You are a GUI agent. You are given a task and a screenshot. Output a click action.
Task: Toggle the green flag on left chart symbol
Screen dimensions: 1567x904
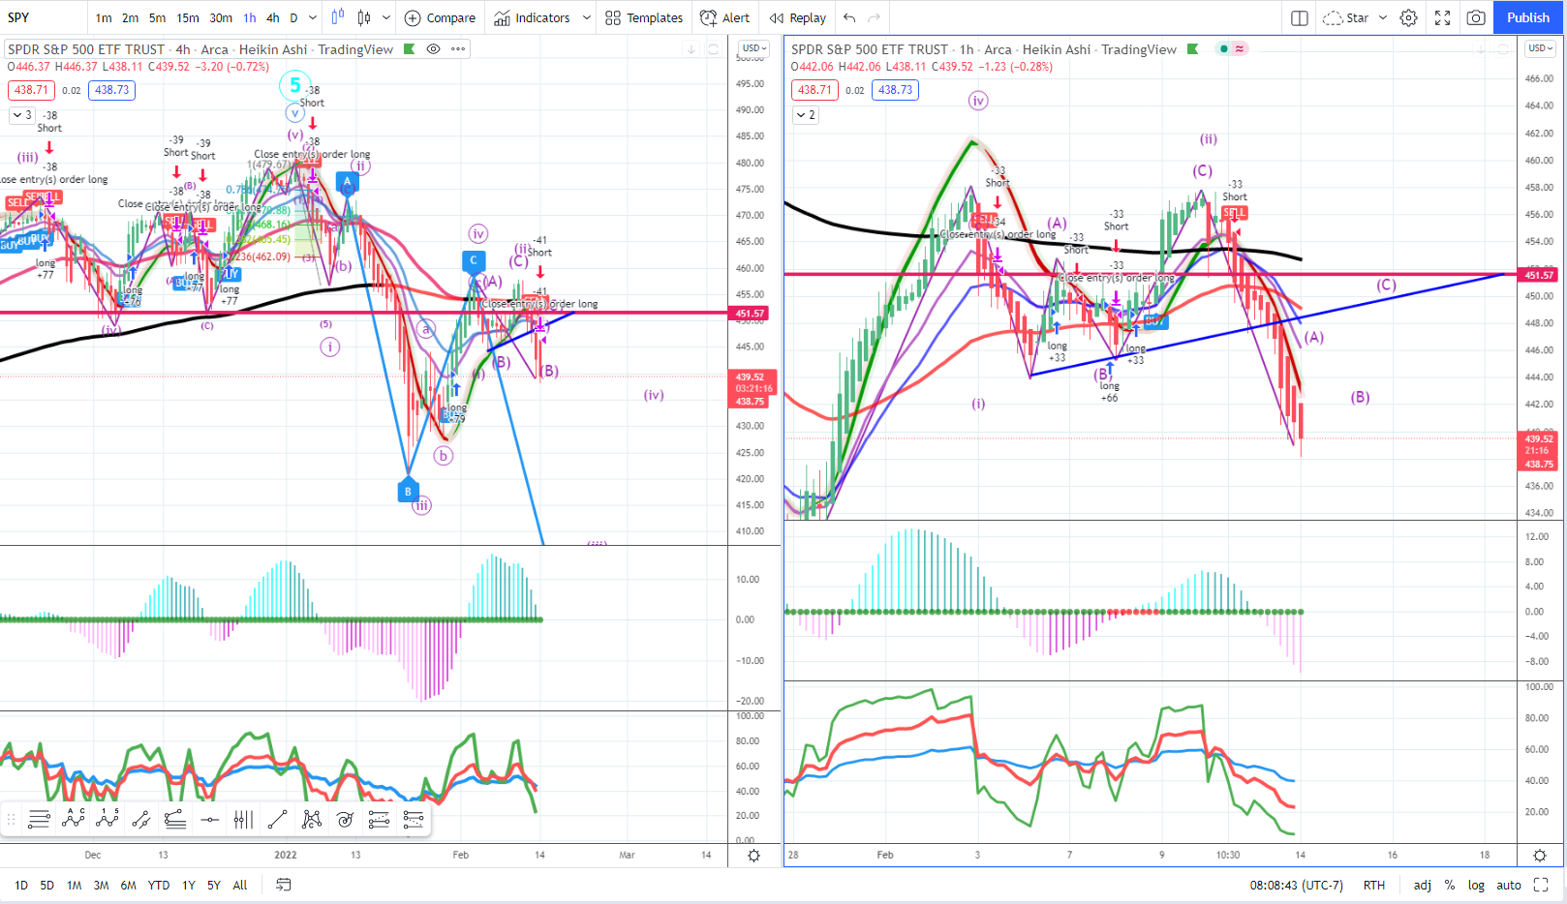point(410,49)
